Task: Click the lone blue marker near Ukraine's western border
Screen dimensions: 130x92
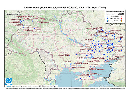Action: [18, 35]
